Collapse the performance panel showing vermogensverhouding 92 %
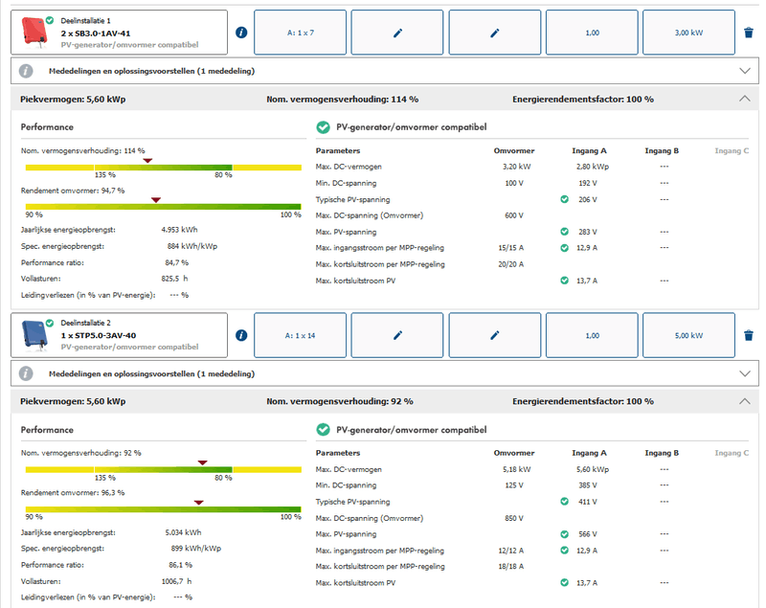 coord(745,401)
